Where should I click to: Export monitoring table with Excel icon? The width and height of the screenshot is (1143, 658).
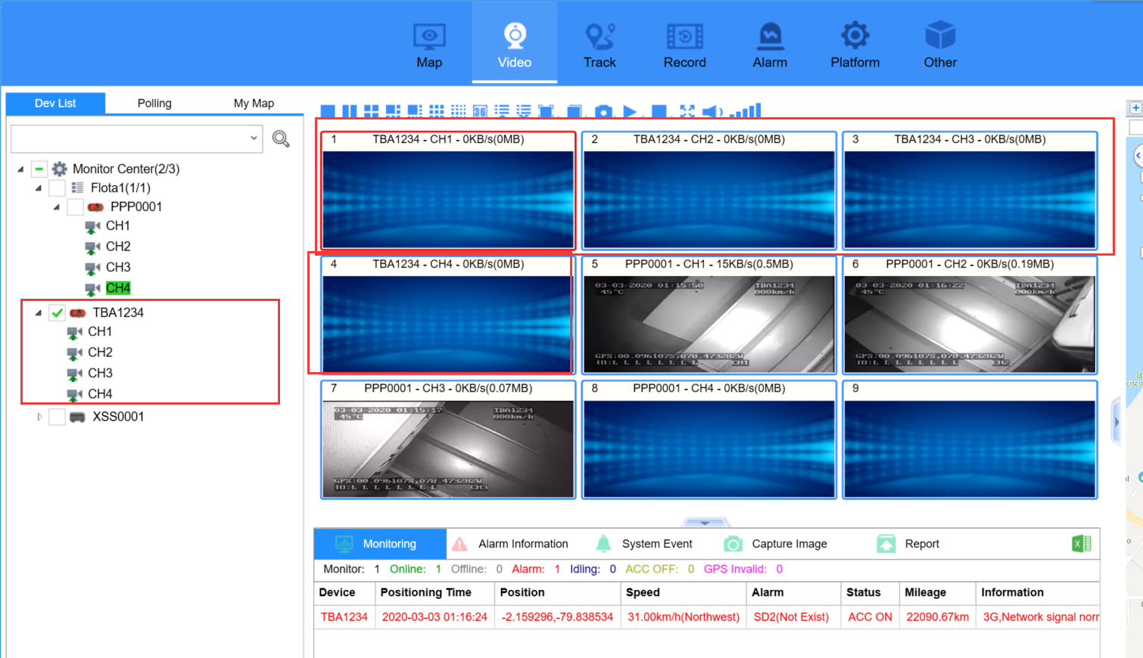(1082, 544)
